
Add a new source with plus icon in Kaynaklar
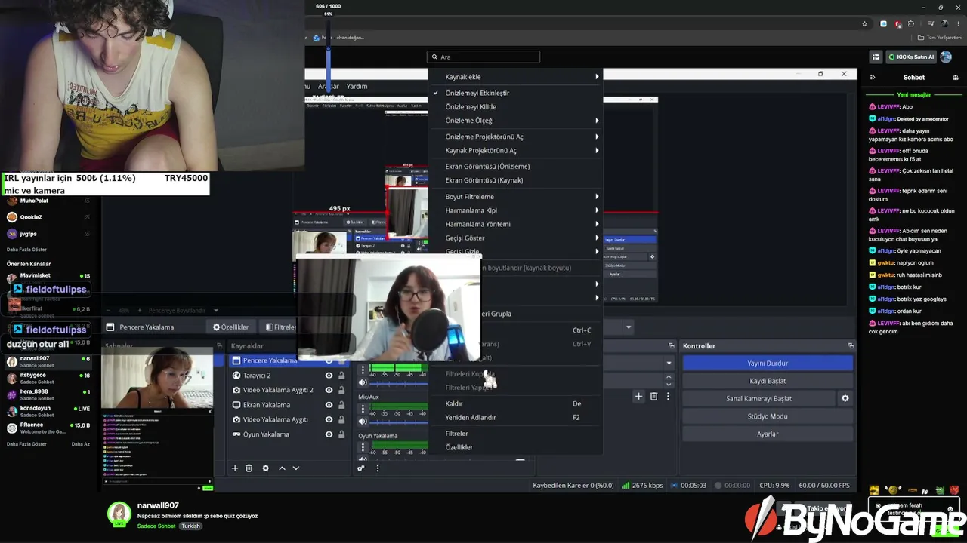pyautogui.click(x=235, y=468)
